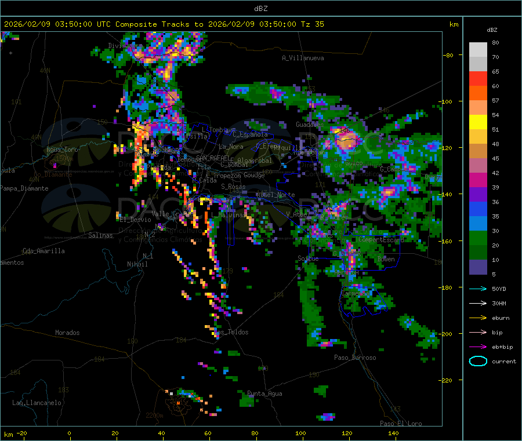Click the 'CompantEscand' map label
The image size is (522, 441).
point(382,239)
